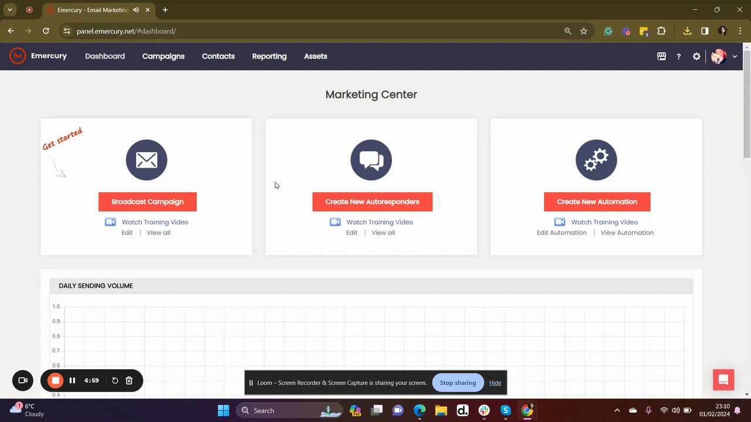This screenshot has height=422, width=751.
Task: Click the DAILY SENDING VOLUME heading
Action: (96, 286)
